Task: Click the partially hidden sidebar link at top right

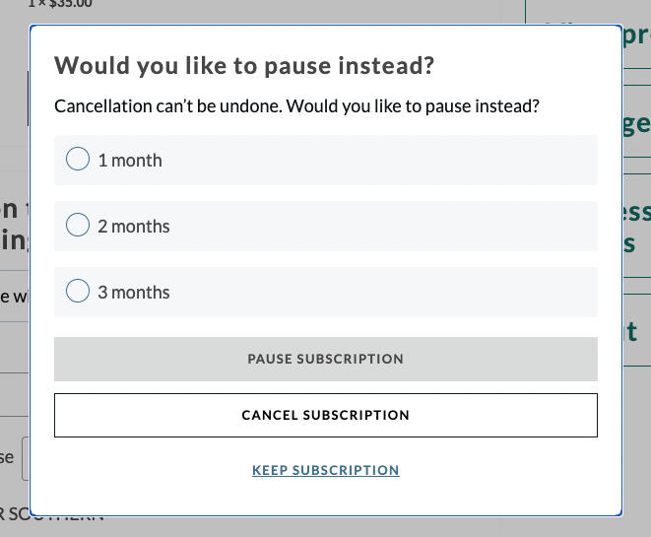Action: point(636,37)
